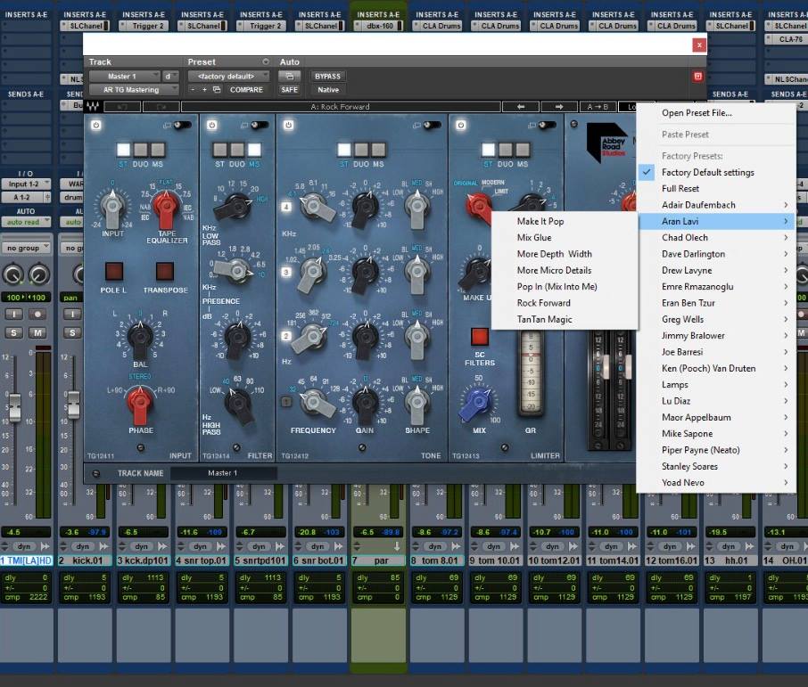
Task: Expand the Chad Olech presets submenu
Action: [716, 237]
